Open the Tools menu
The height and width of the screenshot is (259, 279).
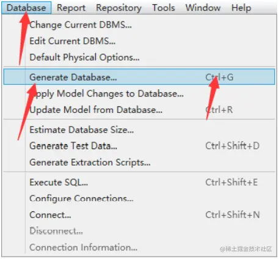(164, 8)
